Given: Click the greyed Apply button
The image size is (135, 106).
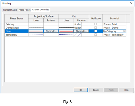Looking at the screenshot, I should pos(111,90).
